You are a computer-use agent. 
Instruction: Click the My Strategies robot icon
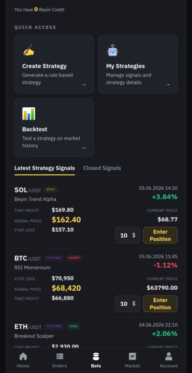[112, 51]
